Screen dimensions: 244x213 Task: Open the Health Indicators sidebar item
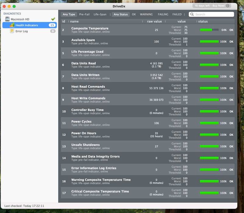30,25
